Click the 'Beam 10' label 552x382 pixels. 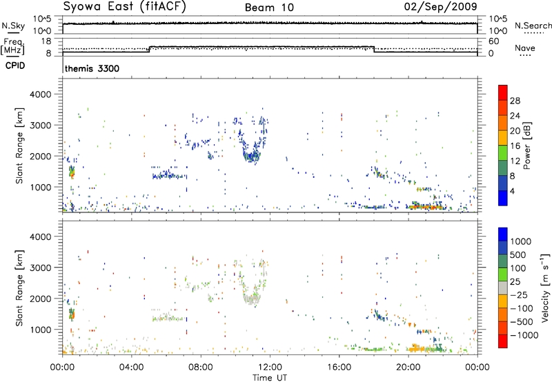coord(269,8)
